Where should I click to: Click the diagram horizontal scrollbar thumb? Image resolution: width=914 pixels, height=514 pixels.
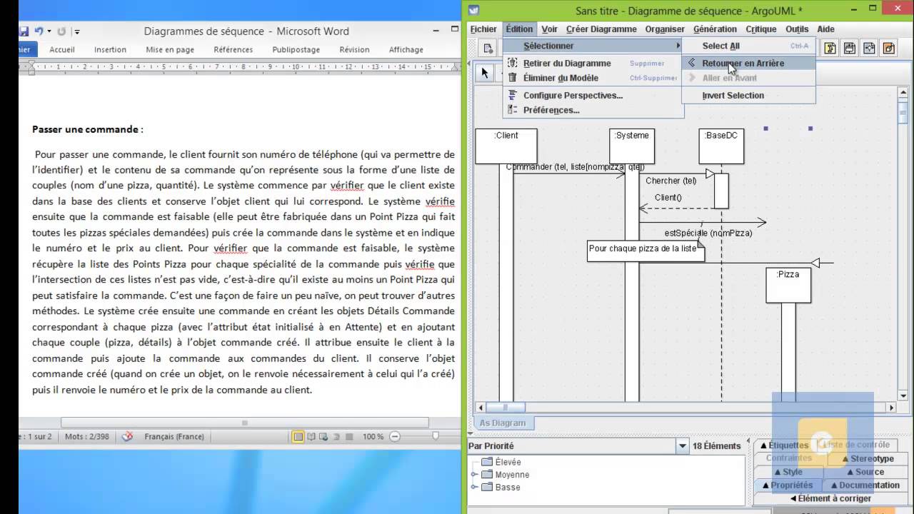(x=506, y=408)
